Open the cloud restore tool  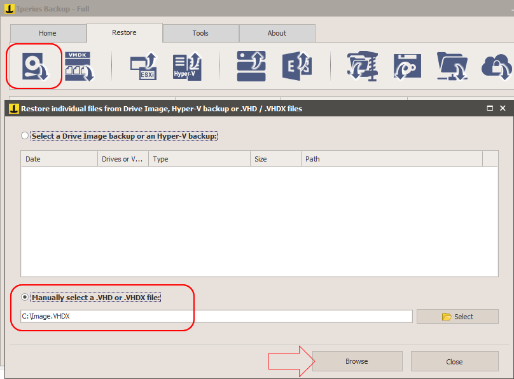click(x=496, y=67)
